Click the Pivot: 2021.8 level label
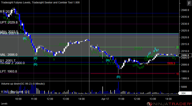The width and height of the screenshot is (192, 106). coord(9,34)
